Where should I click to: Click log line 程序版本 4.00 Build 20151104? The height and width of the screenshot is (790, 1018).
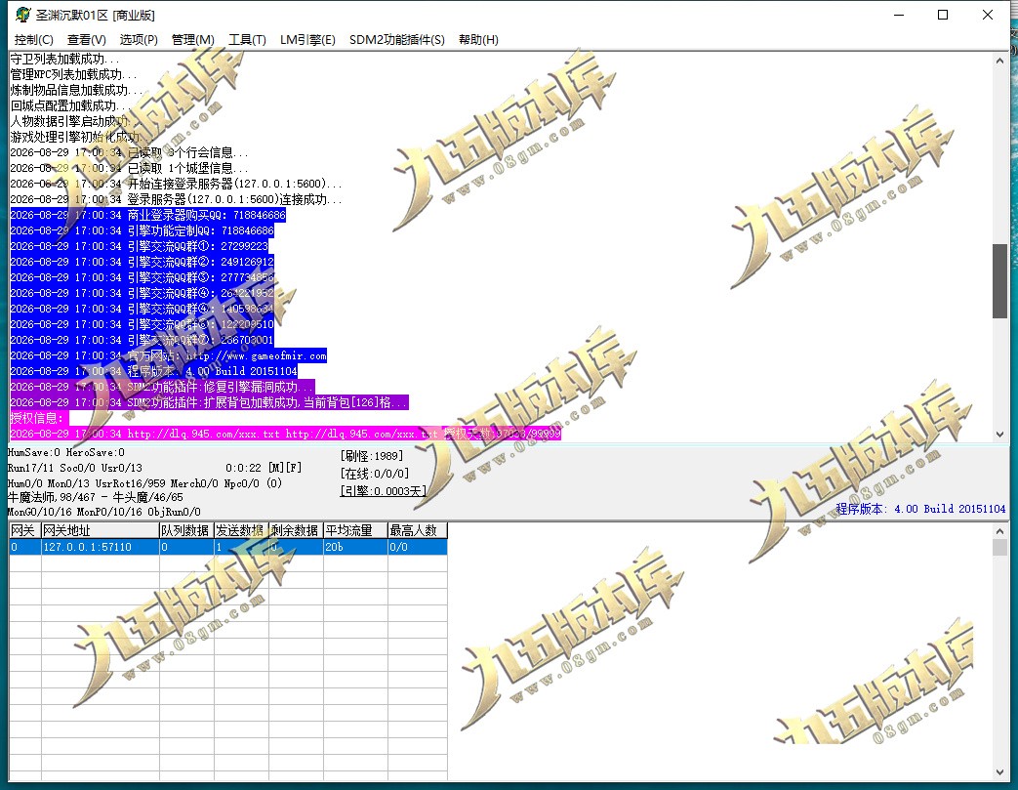(x=154, y=371)
